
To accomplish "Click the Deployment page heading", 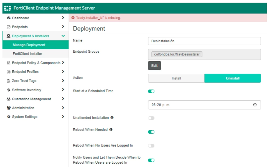I will click(89, 29).
